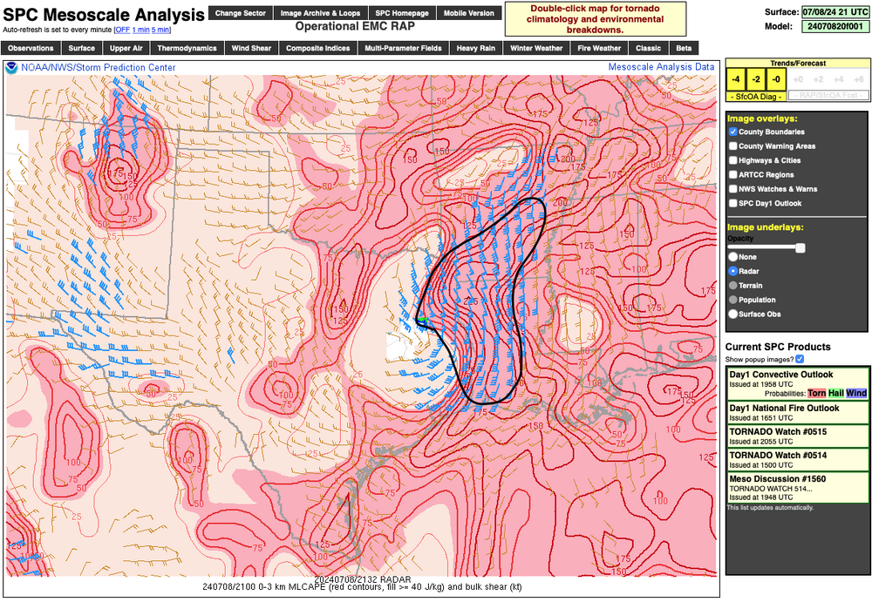The width and height of the screenshot is (872, 602).
Task: Open the Hail probabilities link
Action: click(x=836, y=393)
